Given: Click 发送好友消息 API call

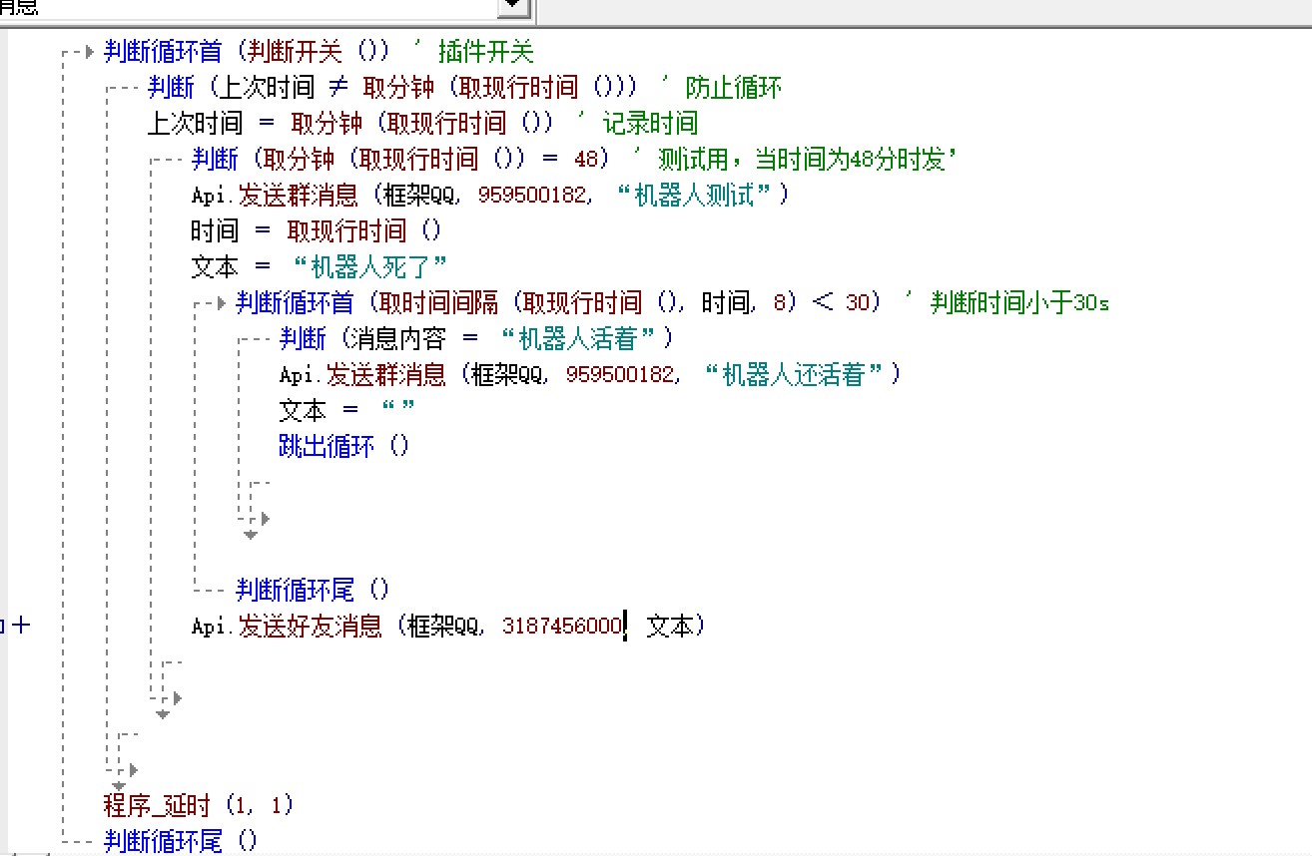Looking at the screenshot, I should (x=310, y=626).
